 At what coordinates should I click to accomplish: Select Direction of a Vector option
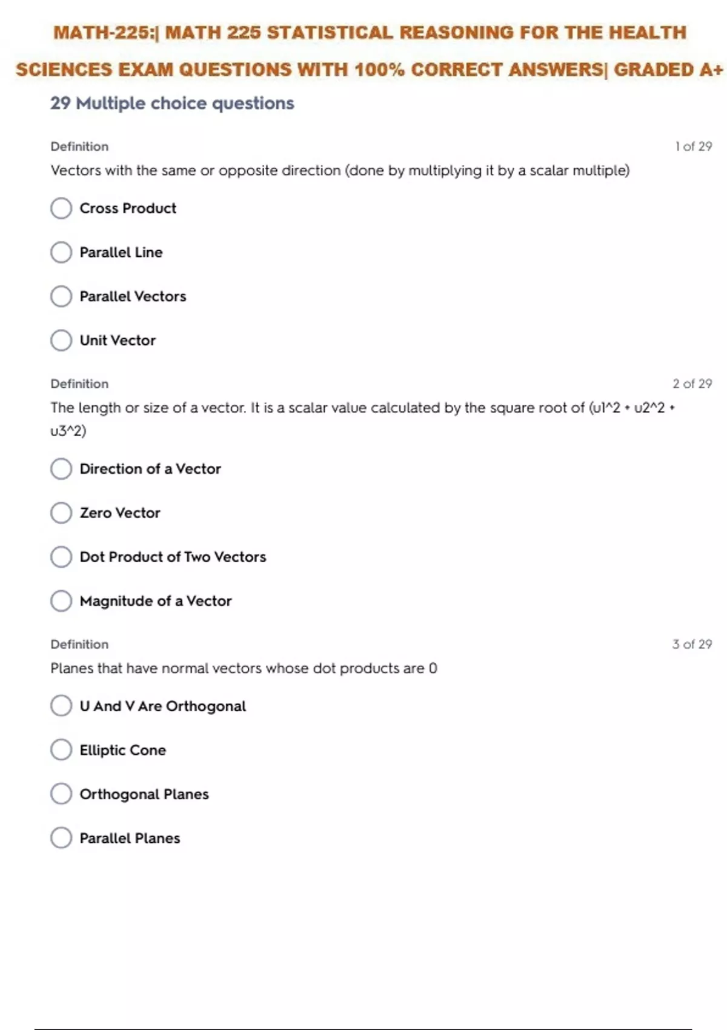click(61, 469)
